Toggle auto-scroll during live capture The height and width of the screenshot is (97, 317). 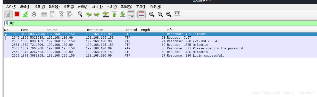[131, 14]
